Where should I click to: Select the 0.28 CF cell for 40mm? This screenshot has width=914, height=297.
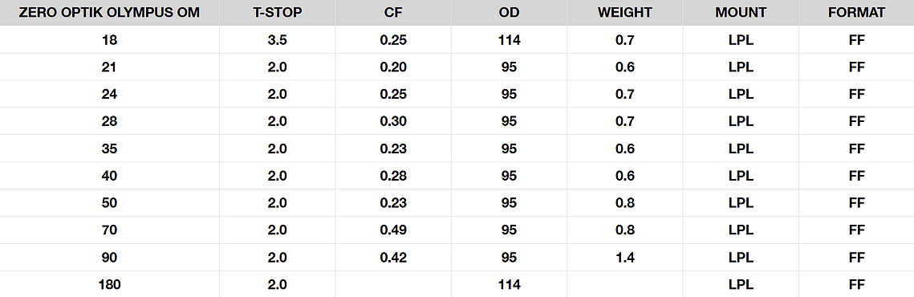(x=393, y=176)
